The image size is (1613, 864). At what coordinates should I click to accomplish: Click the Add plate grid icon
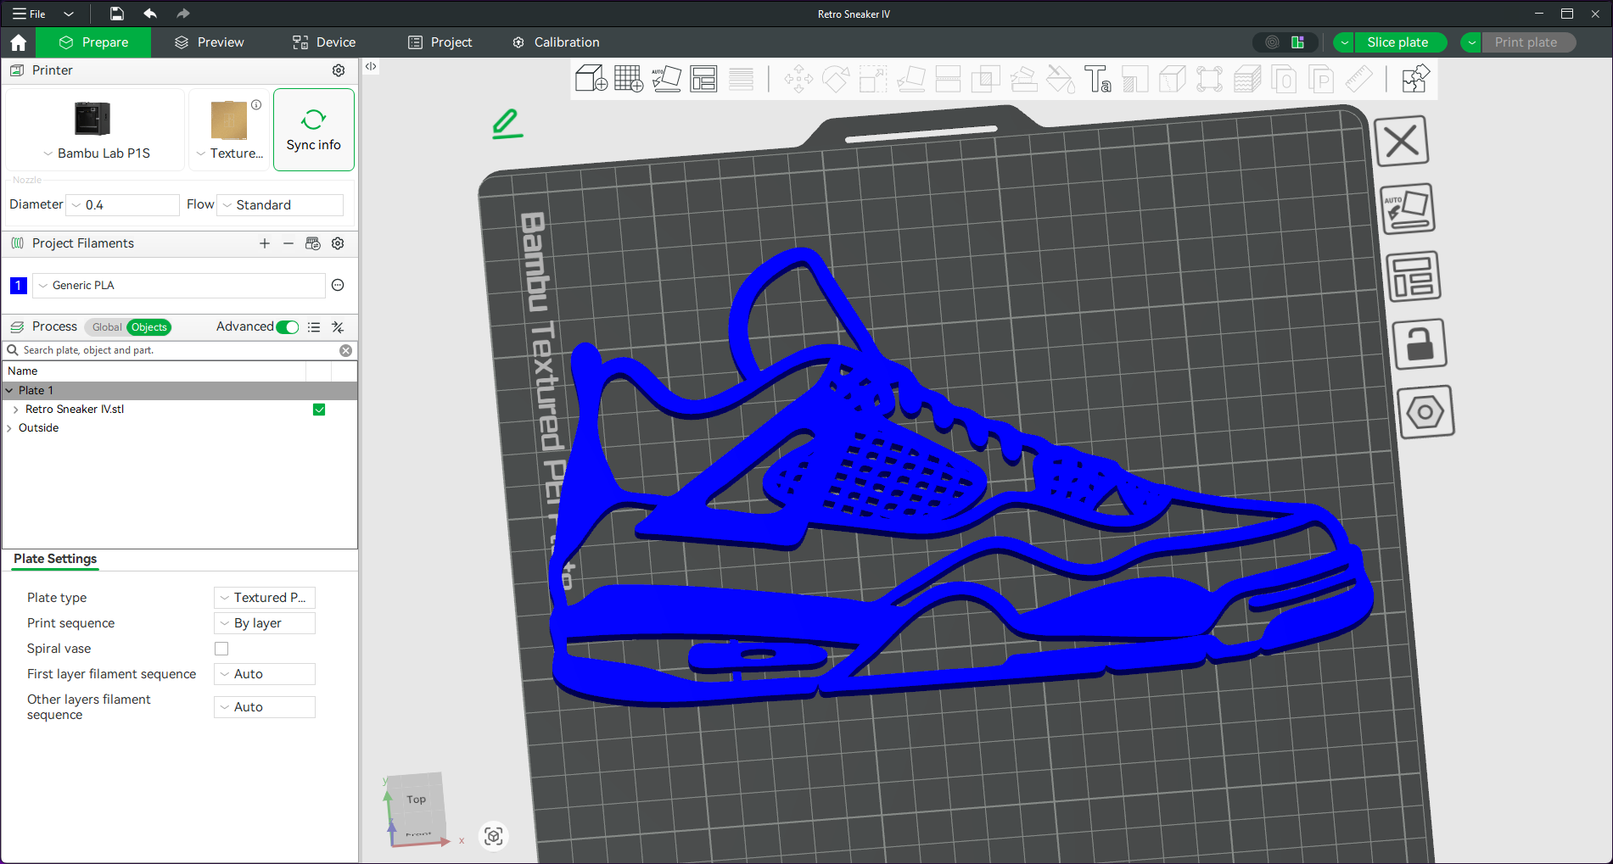pyautogui.click(x=628, y=79)
